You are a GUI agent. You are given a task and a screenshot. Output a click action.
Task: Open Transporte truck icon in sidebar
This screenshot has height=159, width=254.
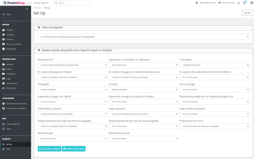pyautogui.click(x=3, y=74)
